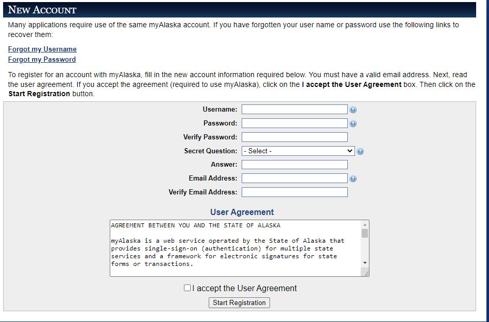The image size is (489, 322).
Task: Select the Password input box
Action: [295, 123]
